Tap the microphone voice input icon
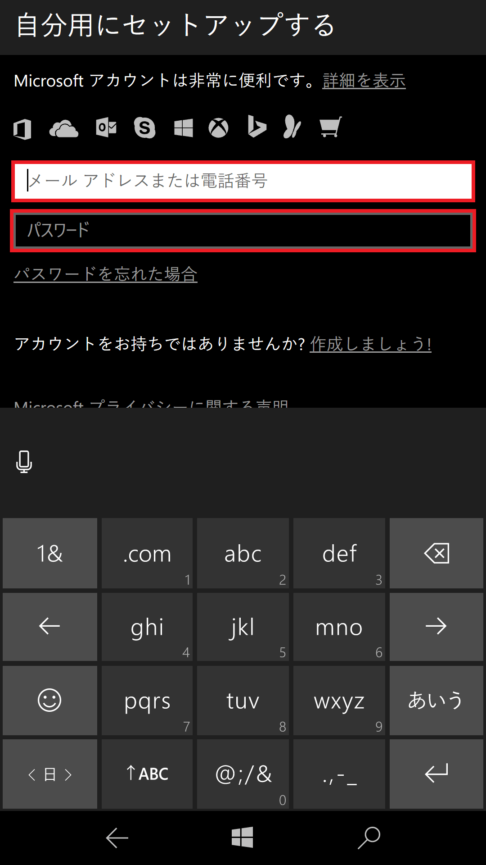This screenshot has height=865, width=486. (x=24, y=461)
